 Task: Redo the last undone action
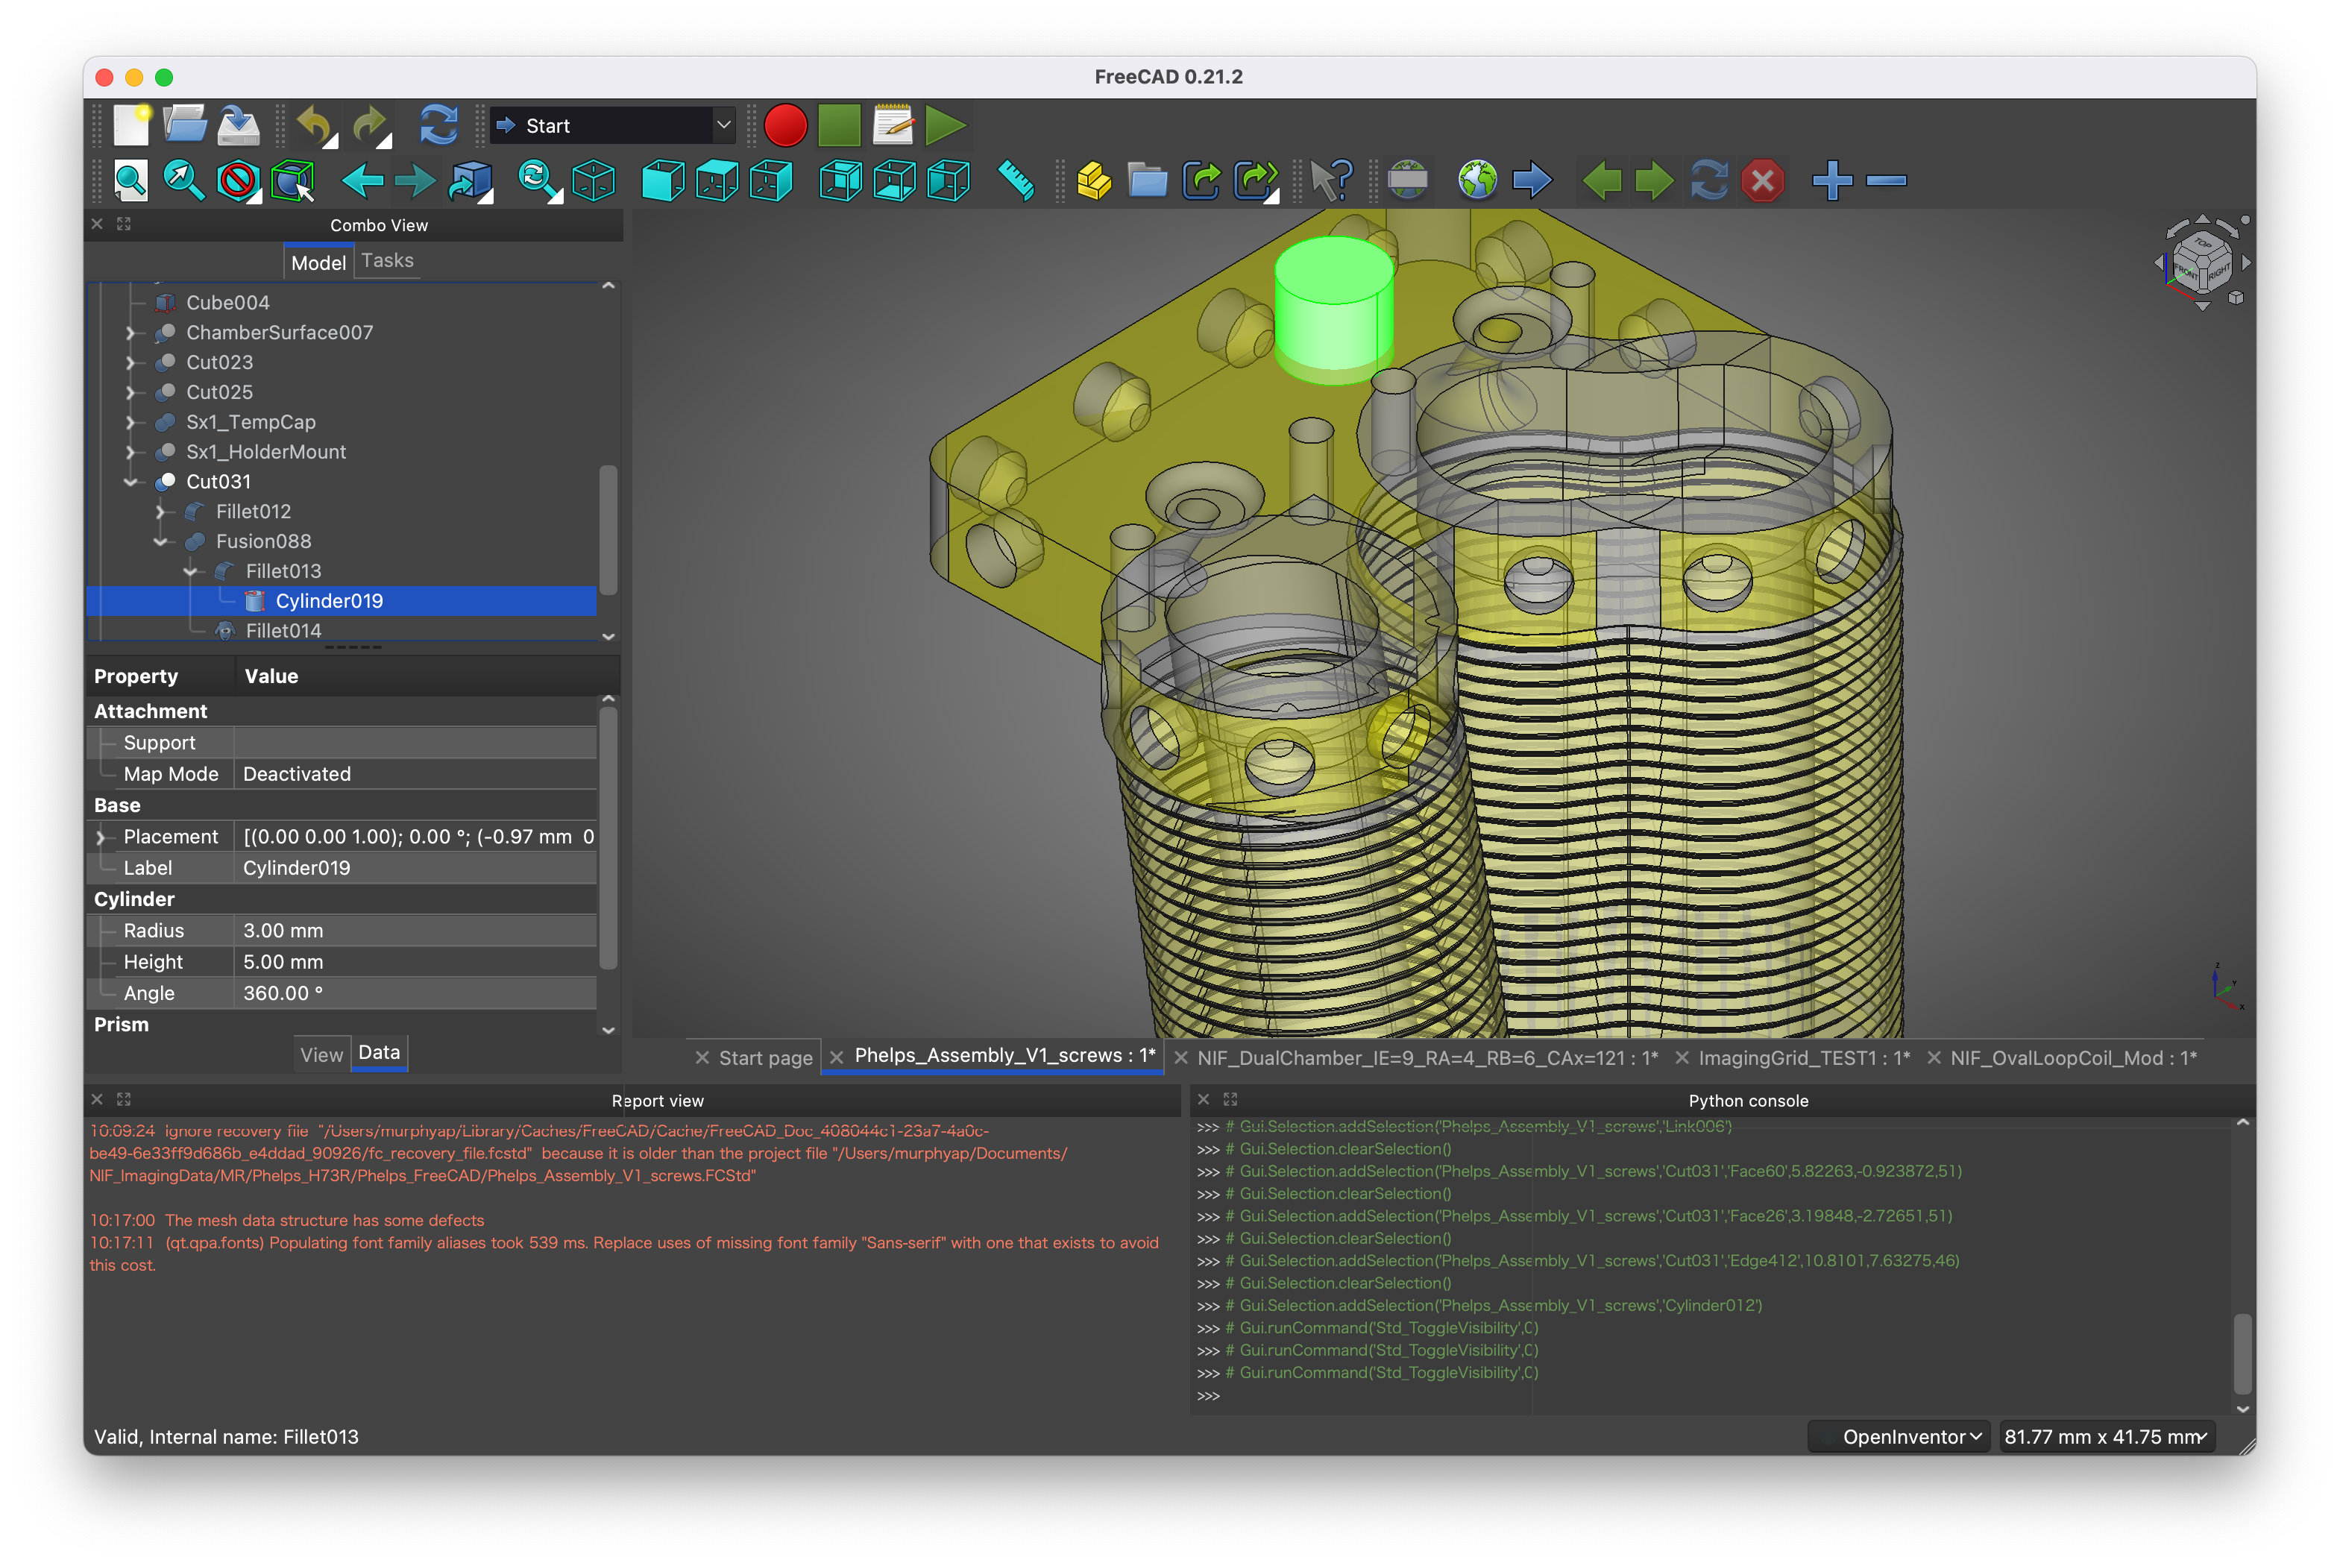pyautogui.click(x=371, y=126)
